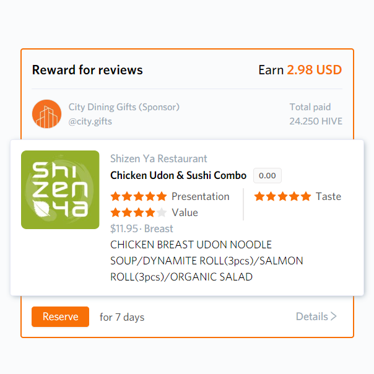Click the fifth Presentation rating star

[162, 196]
